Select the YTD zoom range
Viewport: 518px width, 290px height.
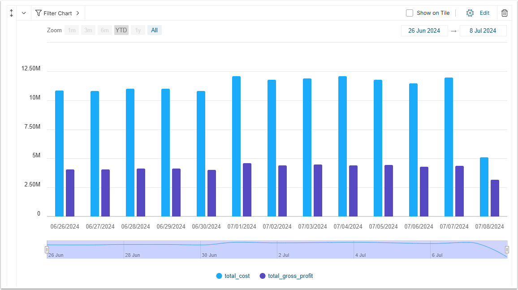tap(121, 30)
